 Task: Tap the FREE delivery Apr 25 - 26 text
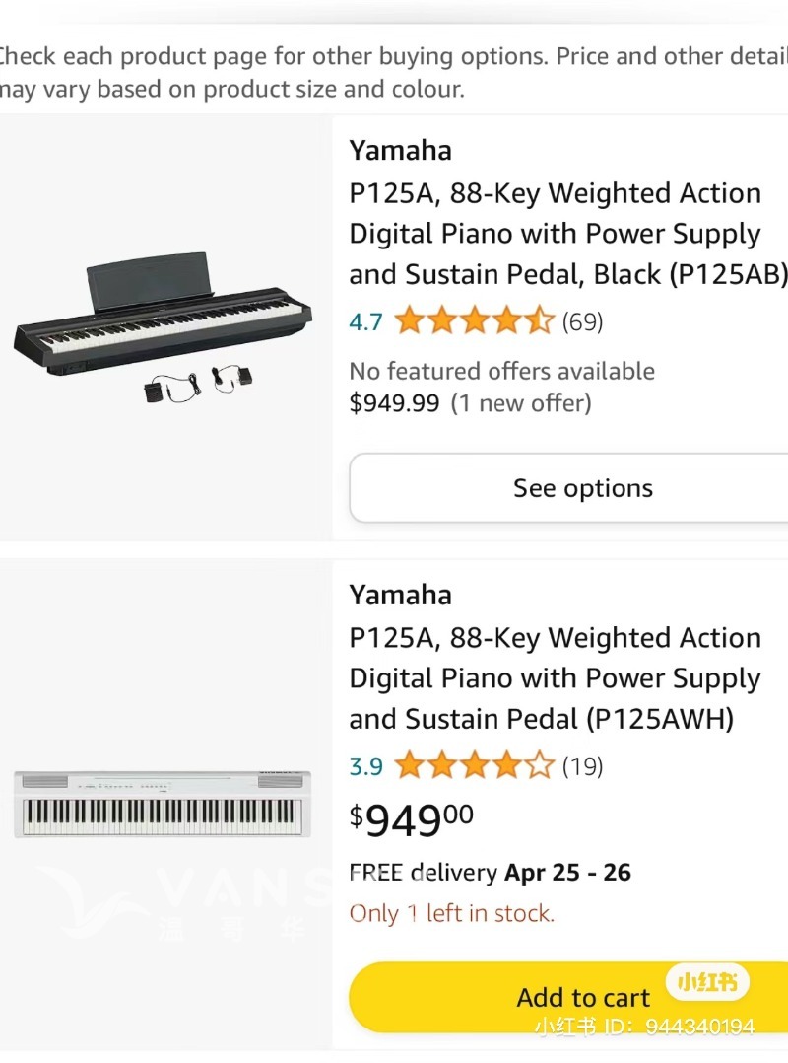point(491,873)
